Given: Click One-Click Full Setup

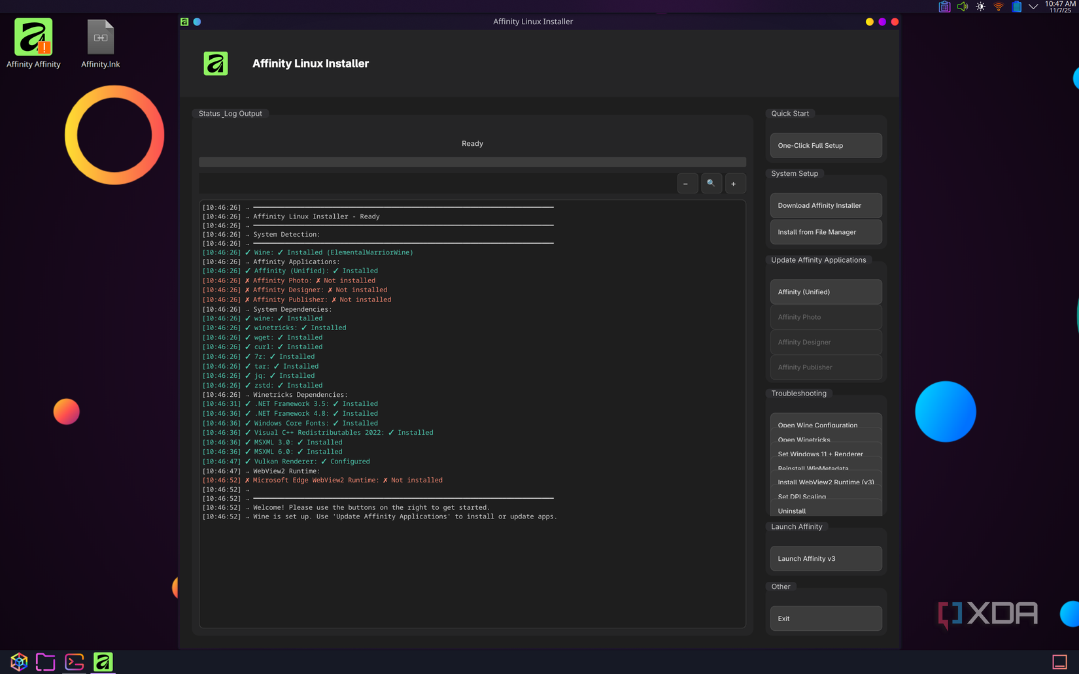Looking at the screenshot, I should (825, 145).
